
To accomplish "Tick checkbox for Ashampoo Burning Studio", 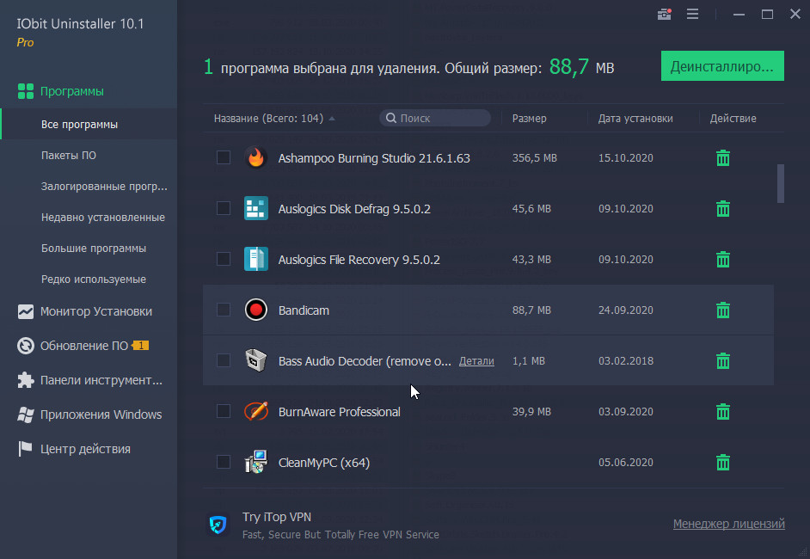I will 224,157.
